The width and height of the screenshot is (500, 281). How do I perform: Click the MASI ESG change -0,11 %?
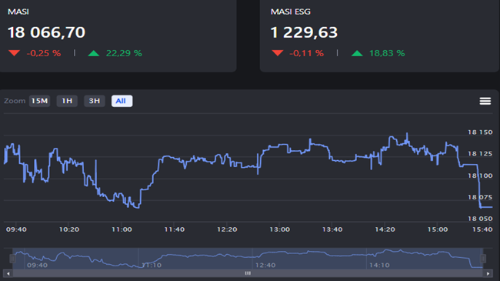click(306, 53)
